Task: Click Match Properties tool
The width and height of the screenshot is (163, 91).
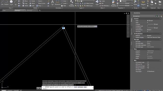Action: (x=114, y=3)
